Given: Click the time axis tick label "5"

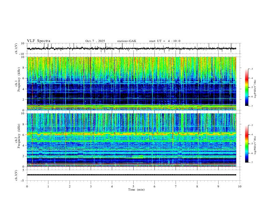Looking at the screenshot, I should tap(133, 186).
